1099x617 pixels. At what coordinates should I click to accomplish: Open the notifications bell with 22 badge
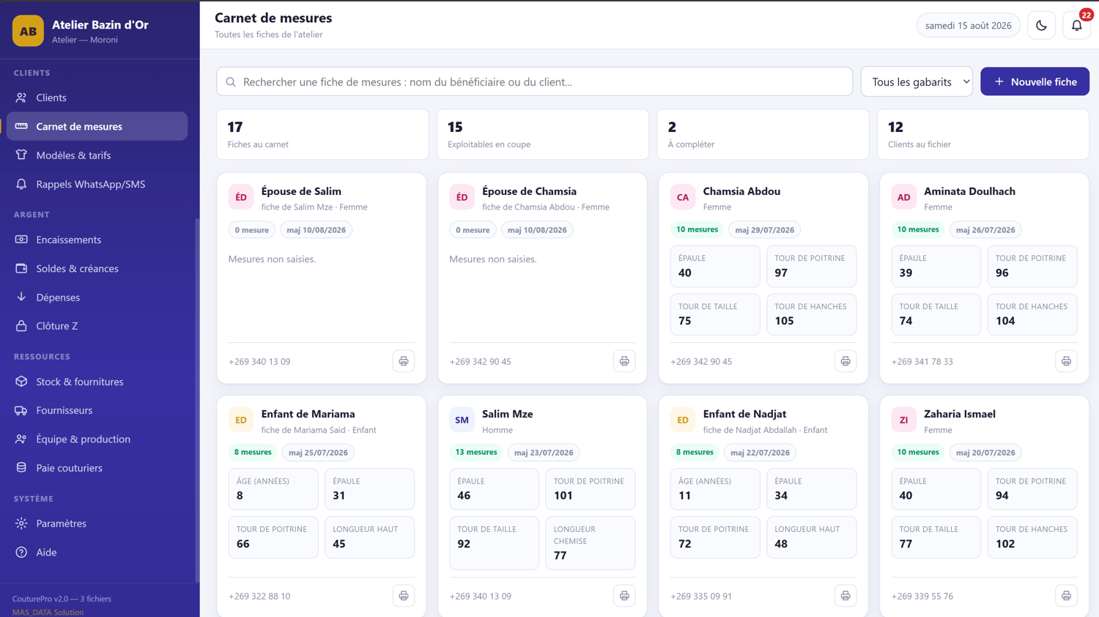[x=1076, y=26]
